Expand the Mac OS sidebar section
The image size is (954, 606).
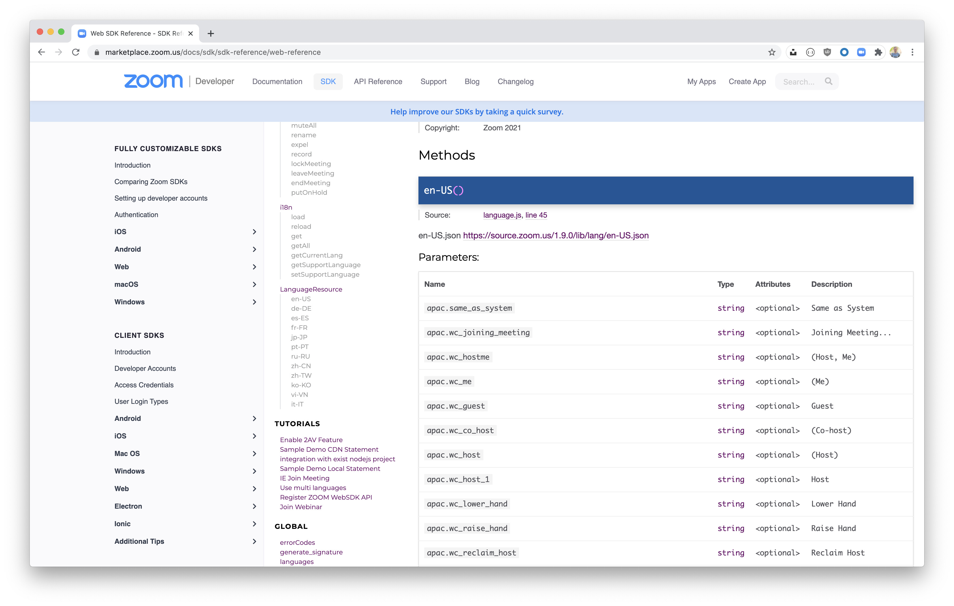click(254, 454)
